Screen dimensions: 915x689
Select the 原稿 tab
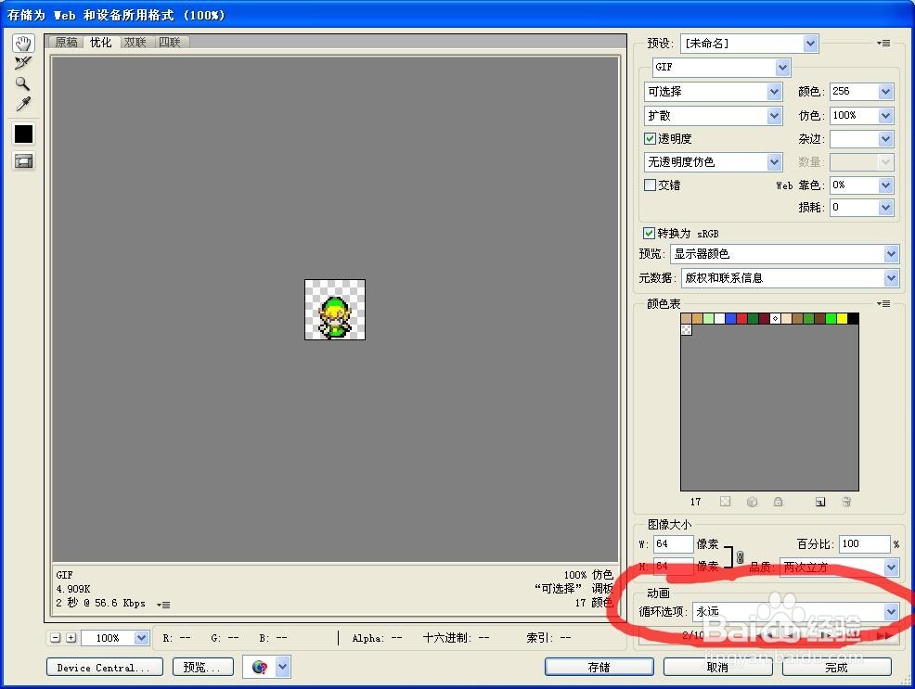coord(66,42)
